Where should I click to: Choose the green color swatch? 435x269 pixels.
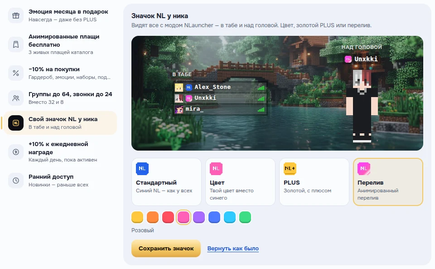[245, 217]
